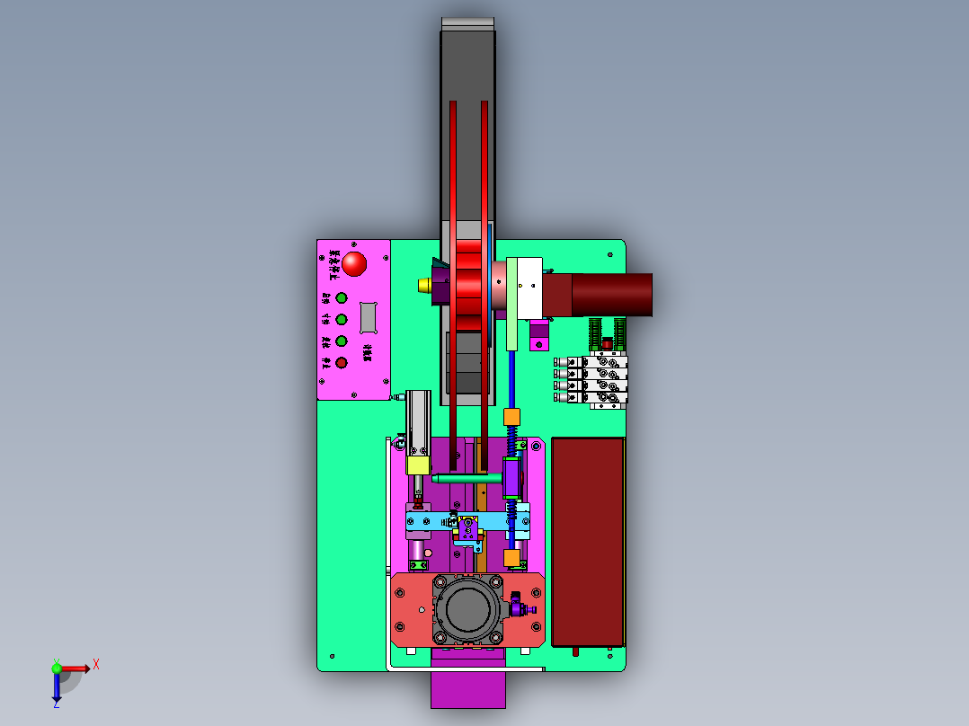
Task: Pick the yellow shaft end cap
Action: point(424,286)
